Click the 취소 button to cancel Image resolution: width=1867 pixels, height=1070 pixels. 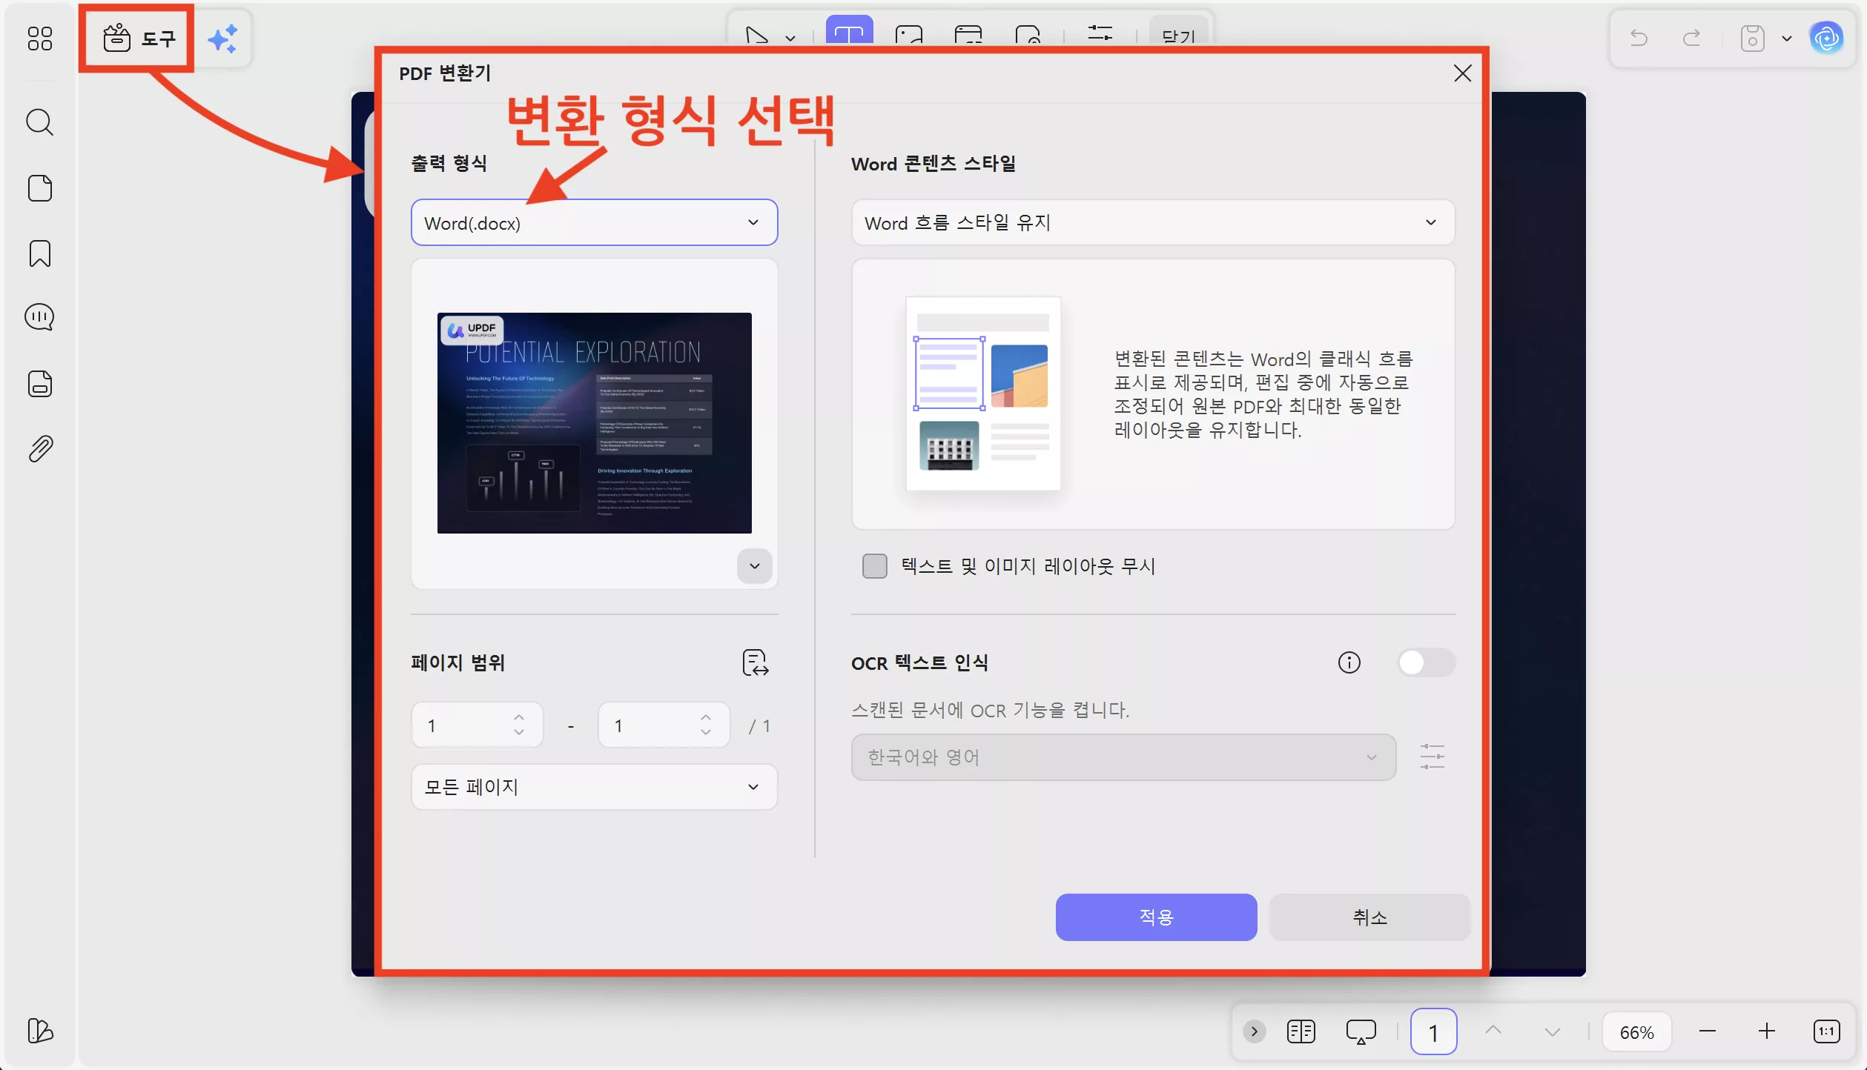tap(1369, 917)
